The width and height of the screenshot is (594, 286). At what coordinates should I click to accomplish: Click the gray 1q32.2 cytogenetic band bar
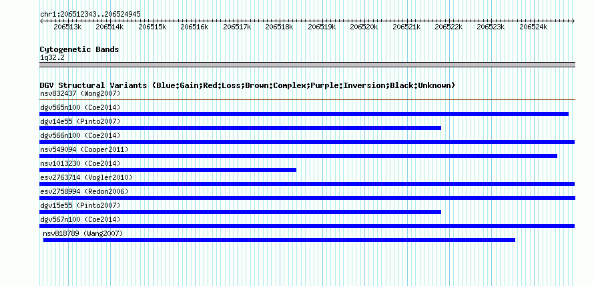[307, 65]
